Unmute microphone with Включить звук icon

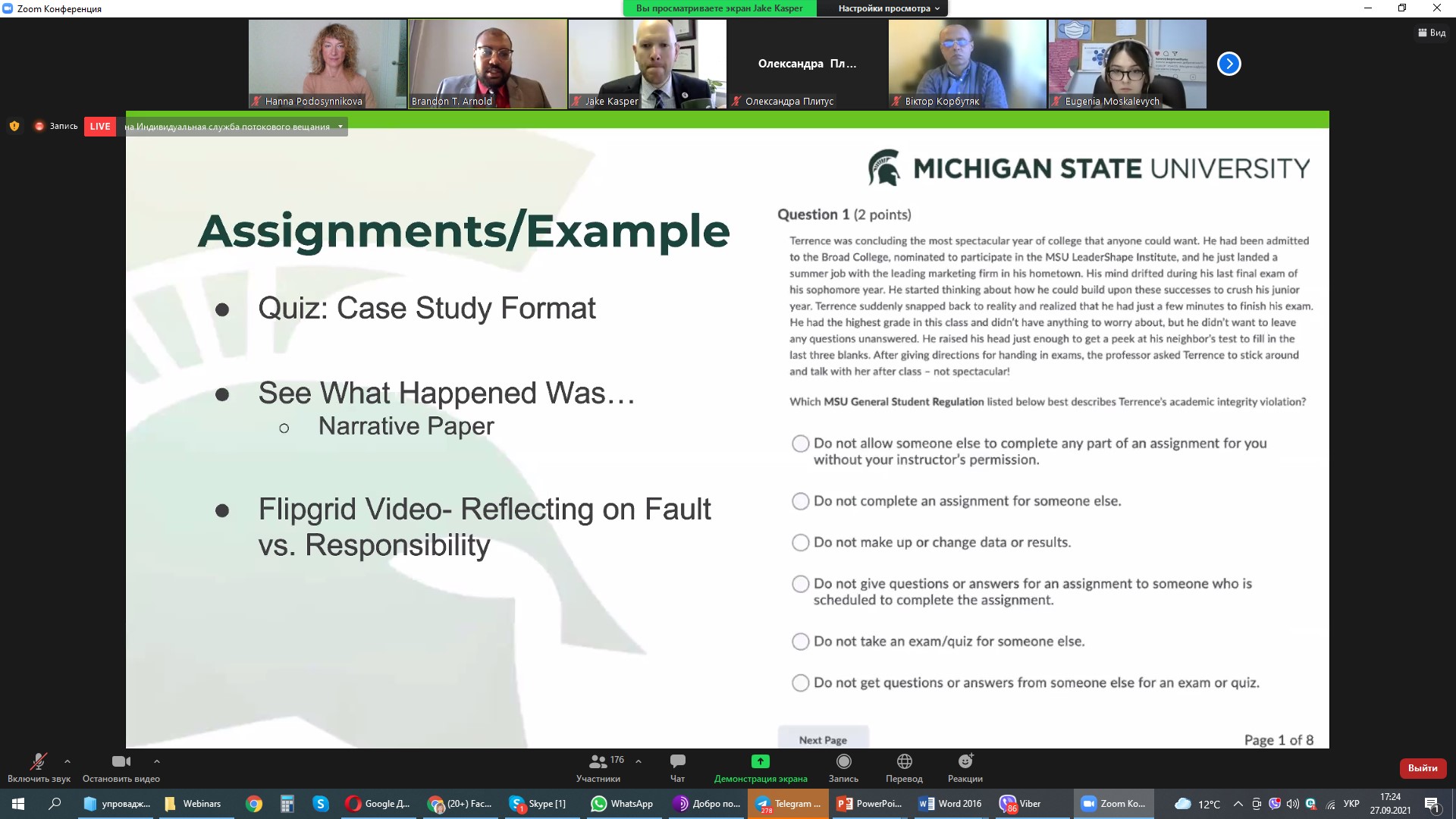click(x=38, y=762)
